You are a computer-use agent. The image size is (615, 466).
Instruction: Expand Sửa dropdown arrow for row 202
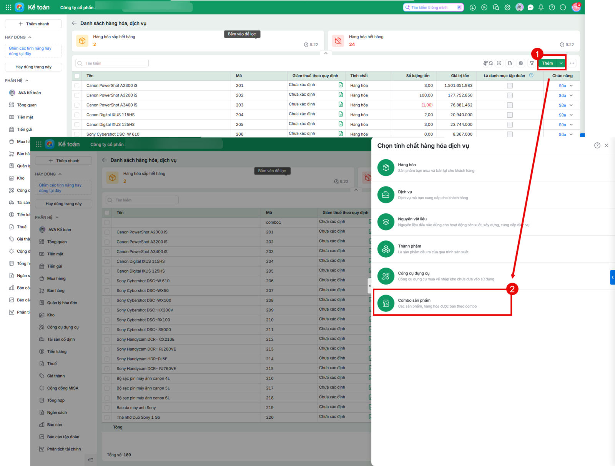[x=571, y=95]
